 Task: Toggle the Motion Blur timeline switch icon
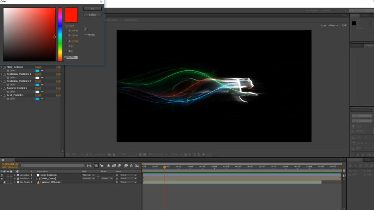click(119, 166)
